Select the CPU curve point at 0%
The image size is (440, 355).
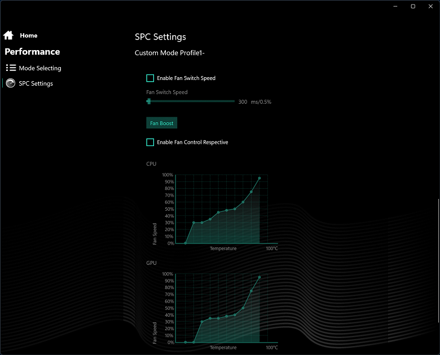tap(185, 243)
